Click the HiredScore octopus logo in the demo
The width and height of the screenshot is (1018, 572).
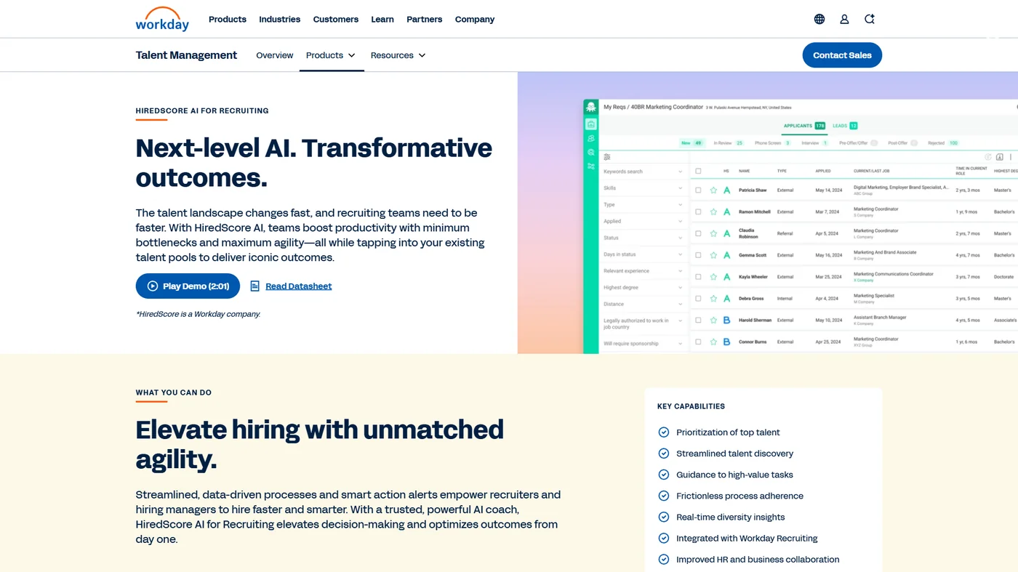(590, 108)
